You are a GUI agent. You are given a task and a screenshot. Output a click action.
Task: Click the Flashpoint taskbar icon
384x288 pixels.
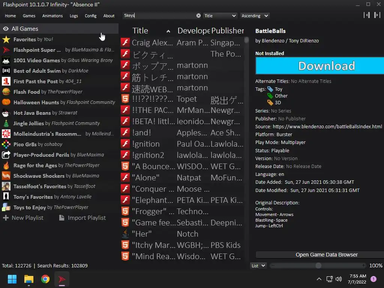pyautogui.click(x=62, y=279)
